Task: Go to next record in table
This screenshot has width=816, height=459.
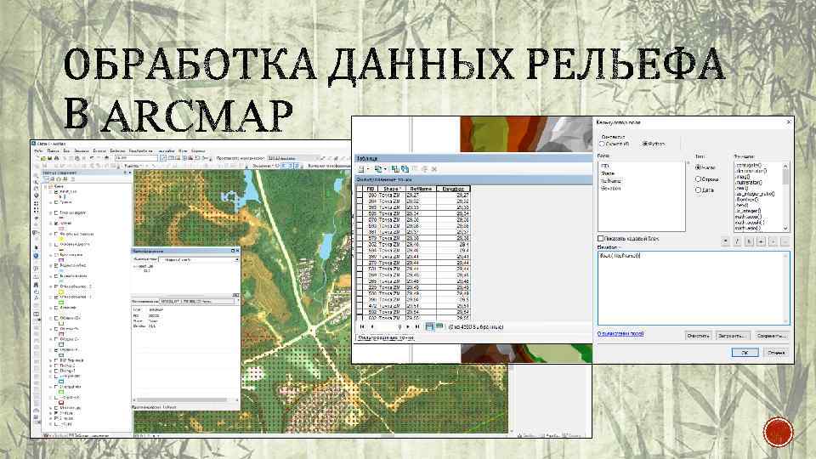Action: coord(407,326)
